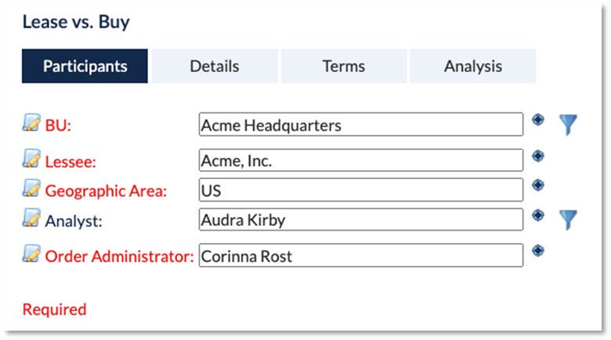Select the Participants tab

(x=85, y=66)
